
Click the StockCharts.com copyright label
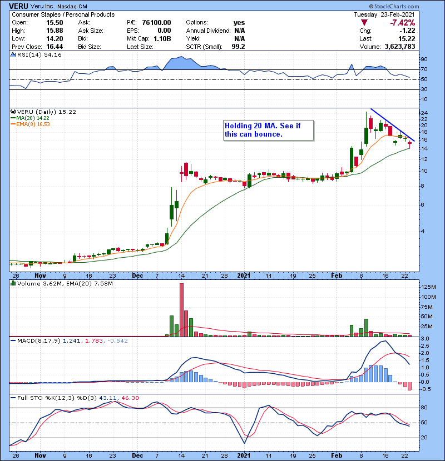click(x=394, y=6)
